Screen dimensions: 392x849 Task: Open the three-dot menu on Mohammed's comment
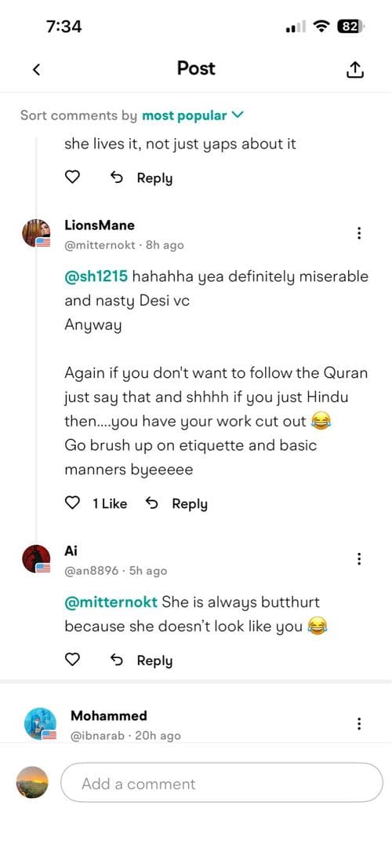[359, 724]
